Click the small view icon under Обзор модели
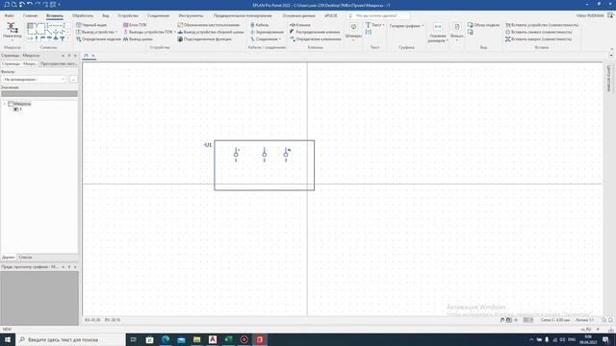Viewport: 616px width, 346px height. pyautogui.click(x=471, y=32)
